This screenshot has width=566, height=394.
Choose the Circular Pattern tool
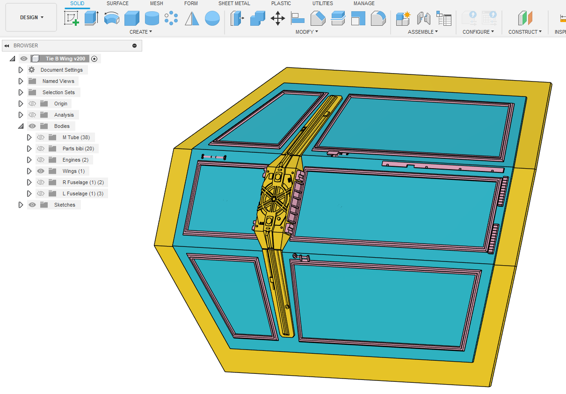(x=171, y=18)
